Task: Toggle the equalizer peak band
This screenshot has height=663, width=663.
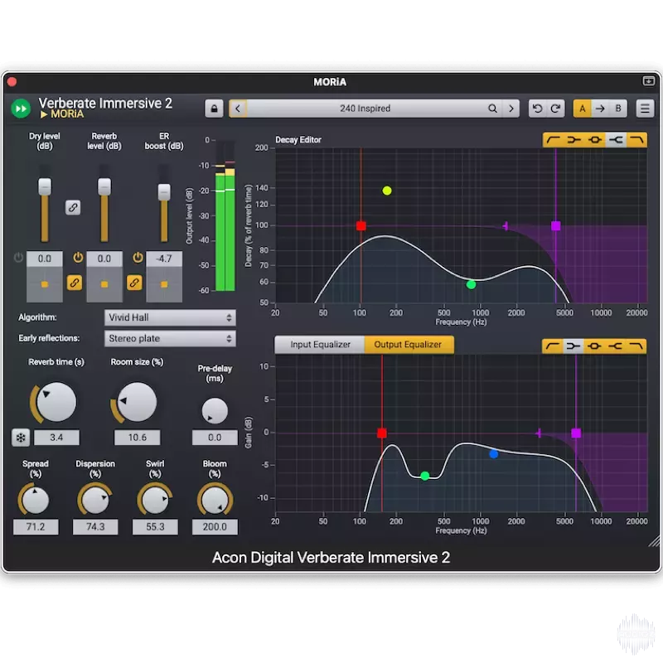Action: (593, 346)
